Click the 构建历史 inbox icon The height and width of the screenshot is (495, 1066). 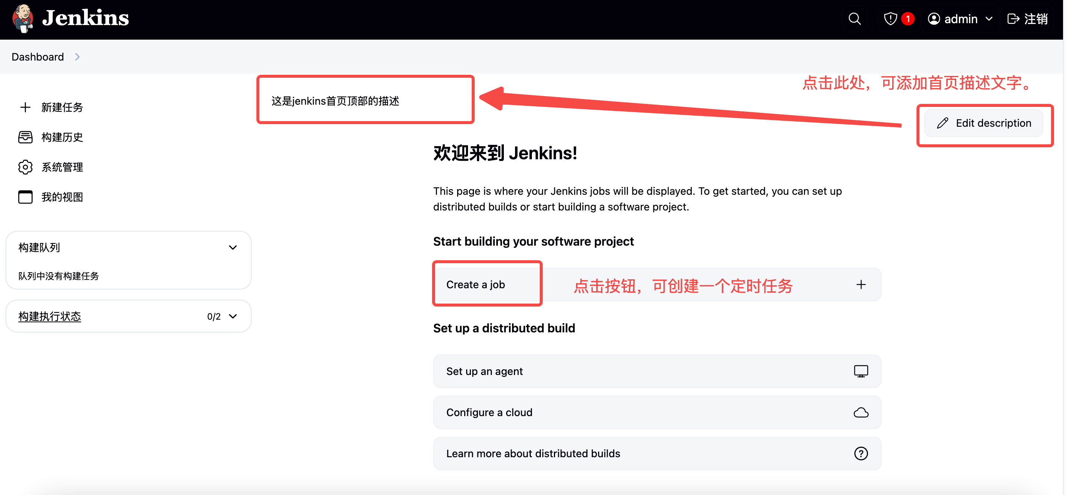tap(25, 137)
